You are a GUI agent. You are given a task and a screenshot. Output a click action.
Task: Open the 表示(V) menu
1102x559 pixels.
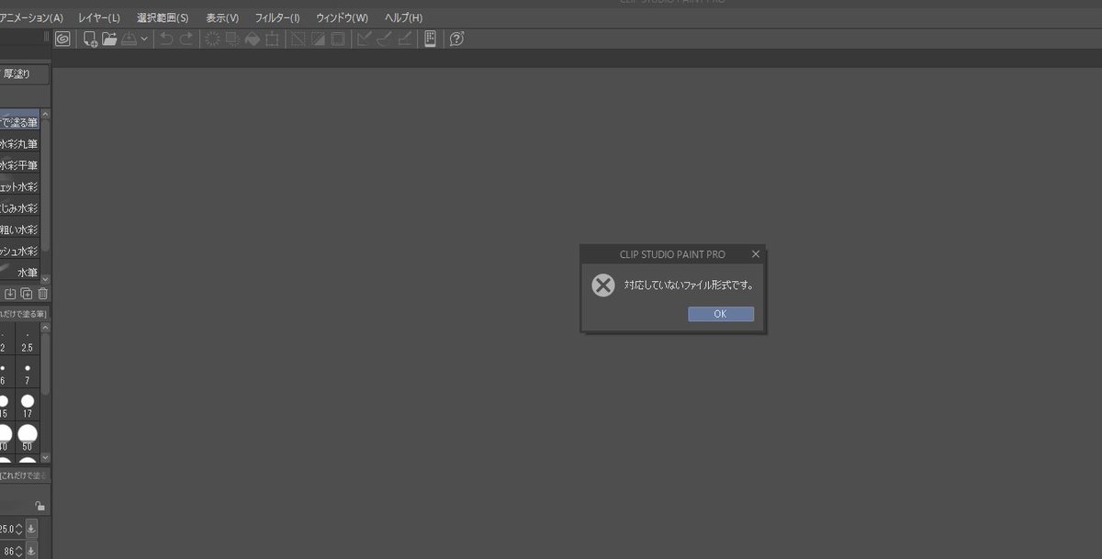[222, 17]
